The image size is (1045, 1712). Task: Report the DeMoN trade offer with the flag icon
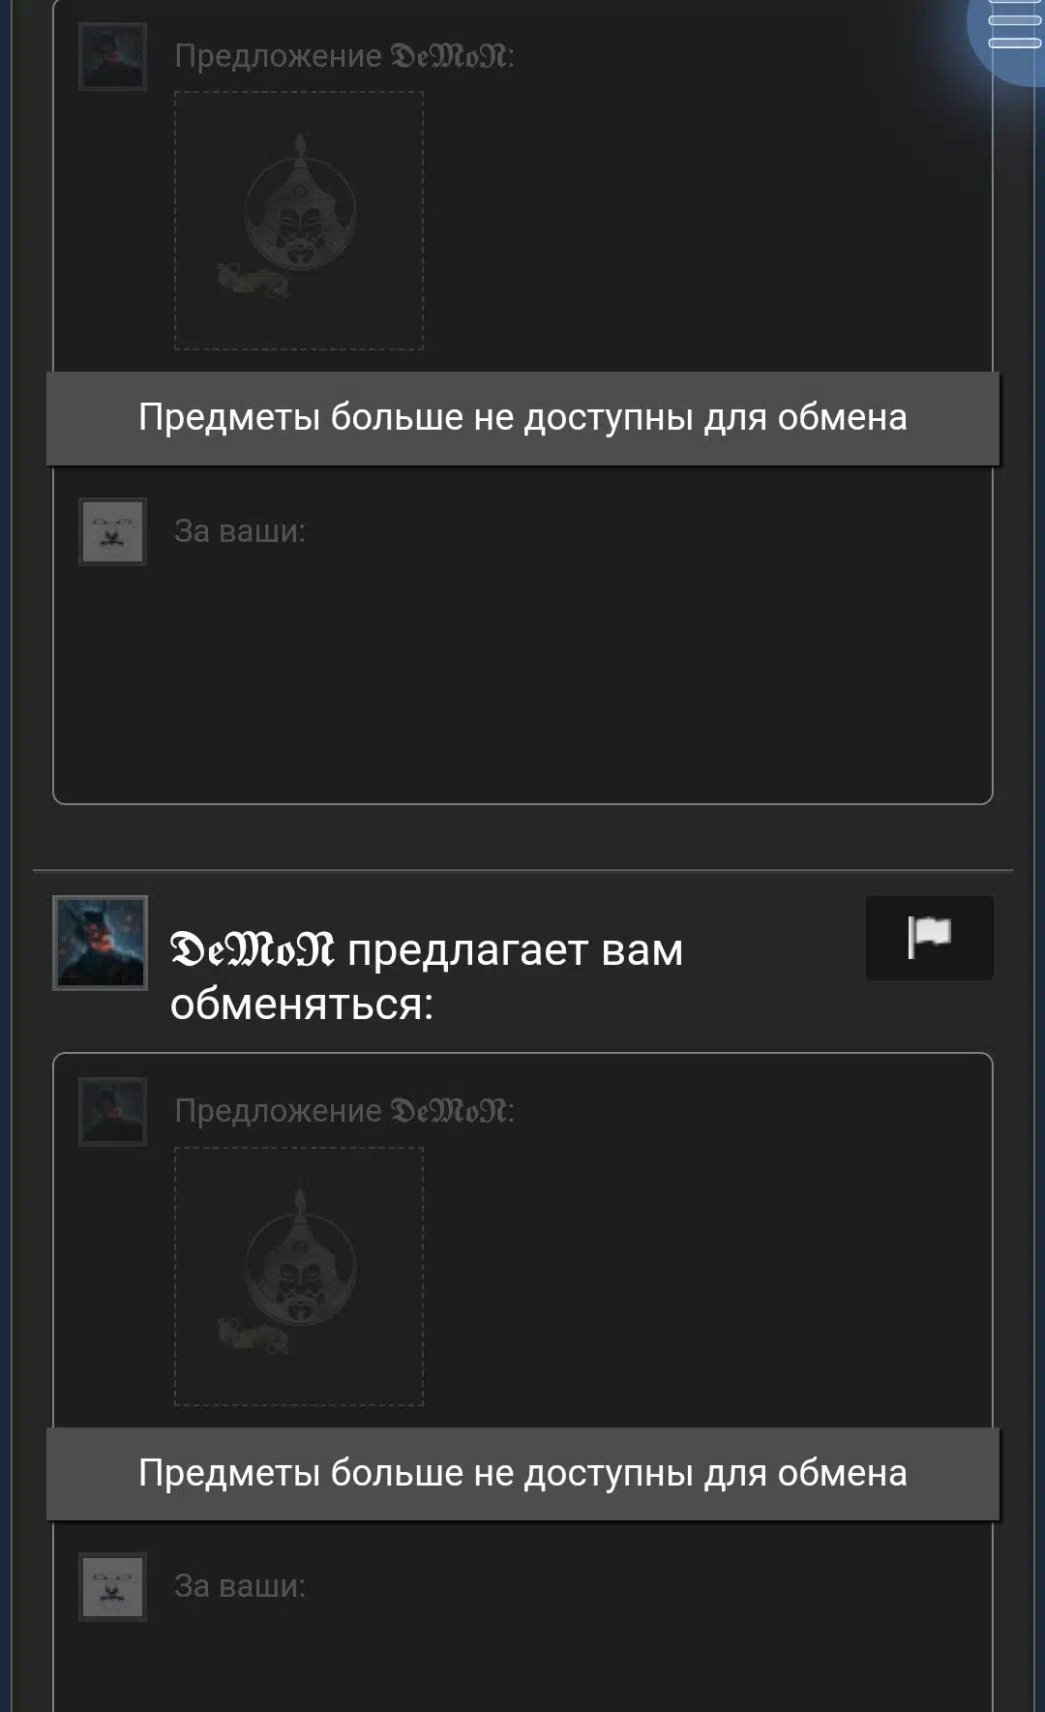point(929,938)
